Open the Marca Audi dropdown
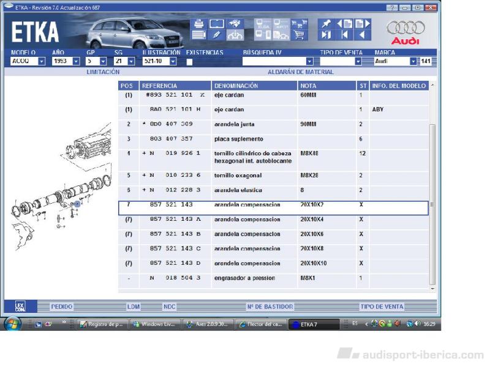Screen dimensions: 490x367 pyautogui.click(x=413, y=61)
